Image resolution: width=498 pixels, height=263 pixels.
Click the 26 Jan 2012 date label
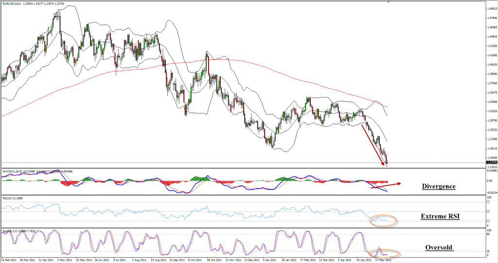tap(289, 260)
